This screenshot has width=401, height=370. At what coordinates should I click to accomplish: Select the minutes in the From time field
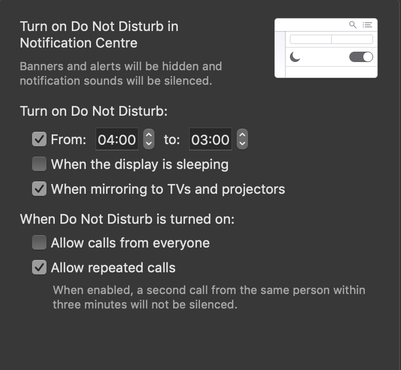click(x=127, y=140)
